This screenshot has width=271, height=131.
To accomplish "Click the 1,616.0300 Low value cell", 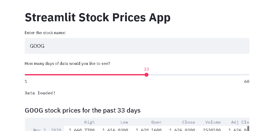I will (115, 129).
